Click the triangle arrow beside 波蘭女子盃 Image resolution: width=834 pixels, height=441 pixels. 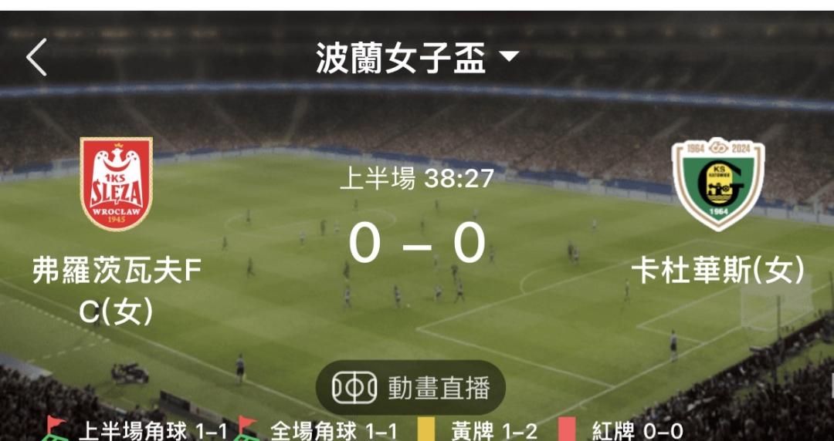coord(510,56)
